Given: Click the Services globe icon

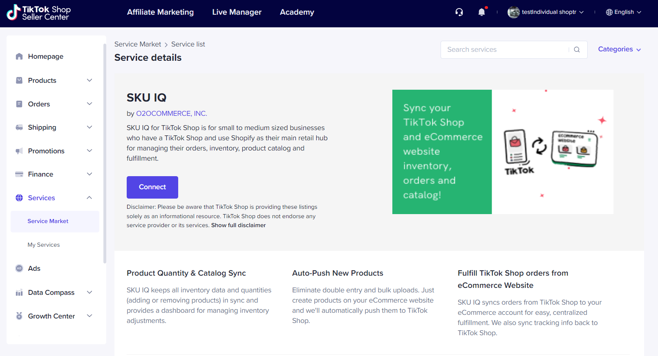Looking at the screenshot, I should point(19,198).
